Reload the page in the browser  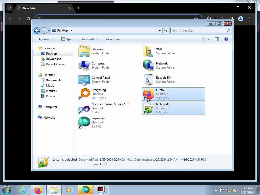[x=28, y=19]
